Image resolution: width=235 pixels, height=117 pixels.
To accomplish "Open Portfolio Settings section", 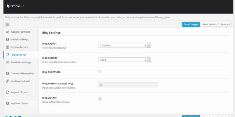I will coord(21,62).
